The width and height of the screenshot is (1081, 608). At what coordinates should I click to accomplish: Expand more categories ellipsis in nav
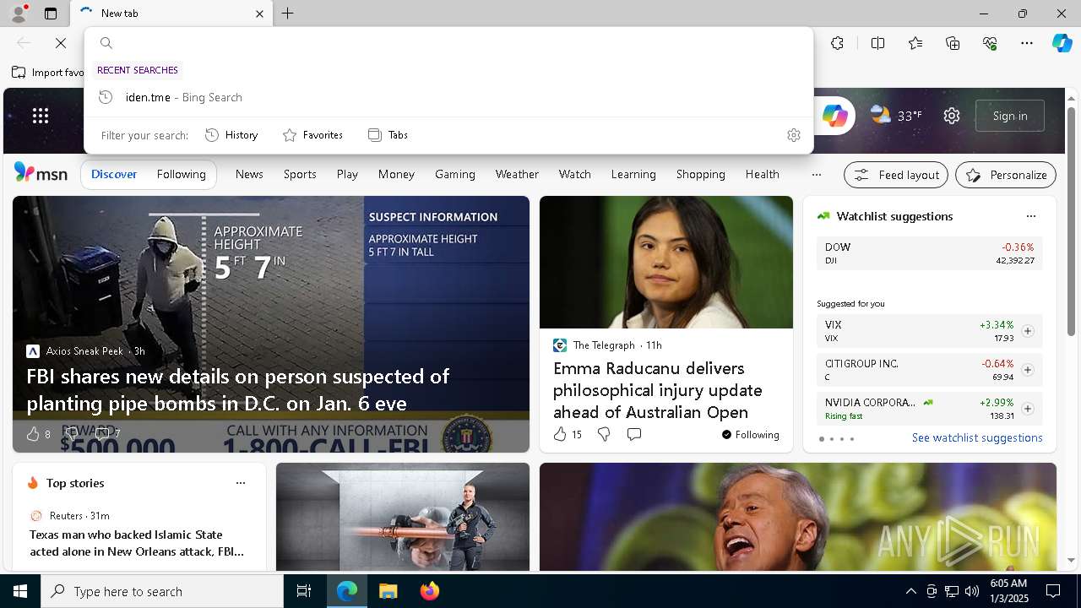click(x=816, y=175)
